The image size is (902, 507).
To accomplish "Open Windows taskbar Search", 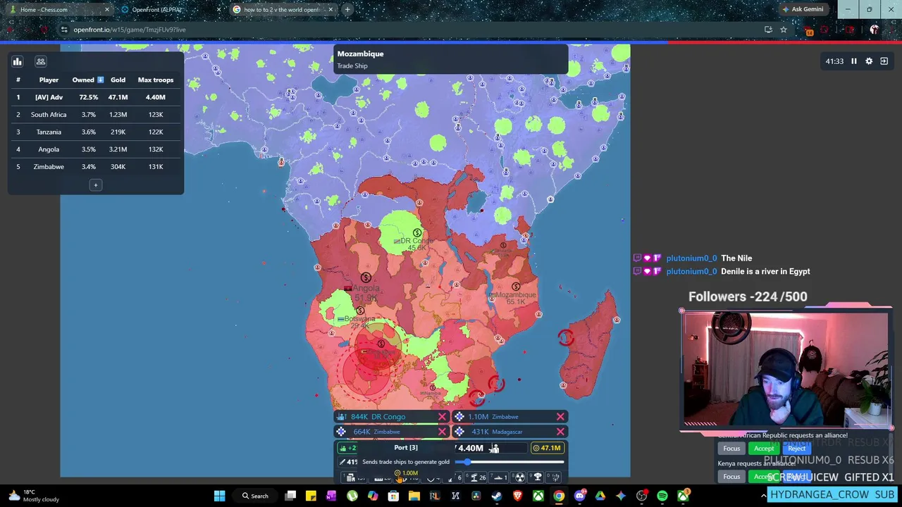I will click(x=255, y=496).
